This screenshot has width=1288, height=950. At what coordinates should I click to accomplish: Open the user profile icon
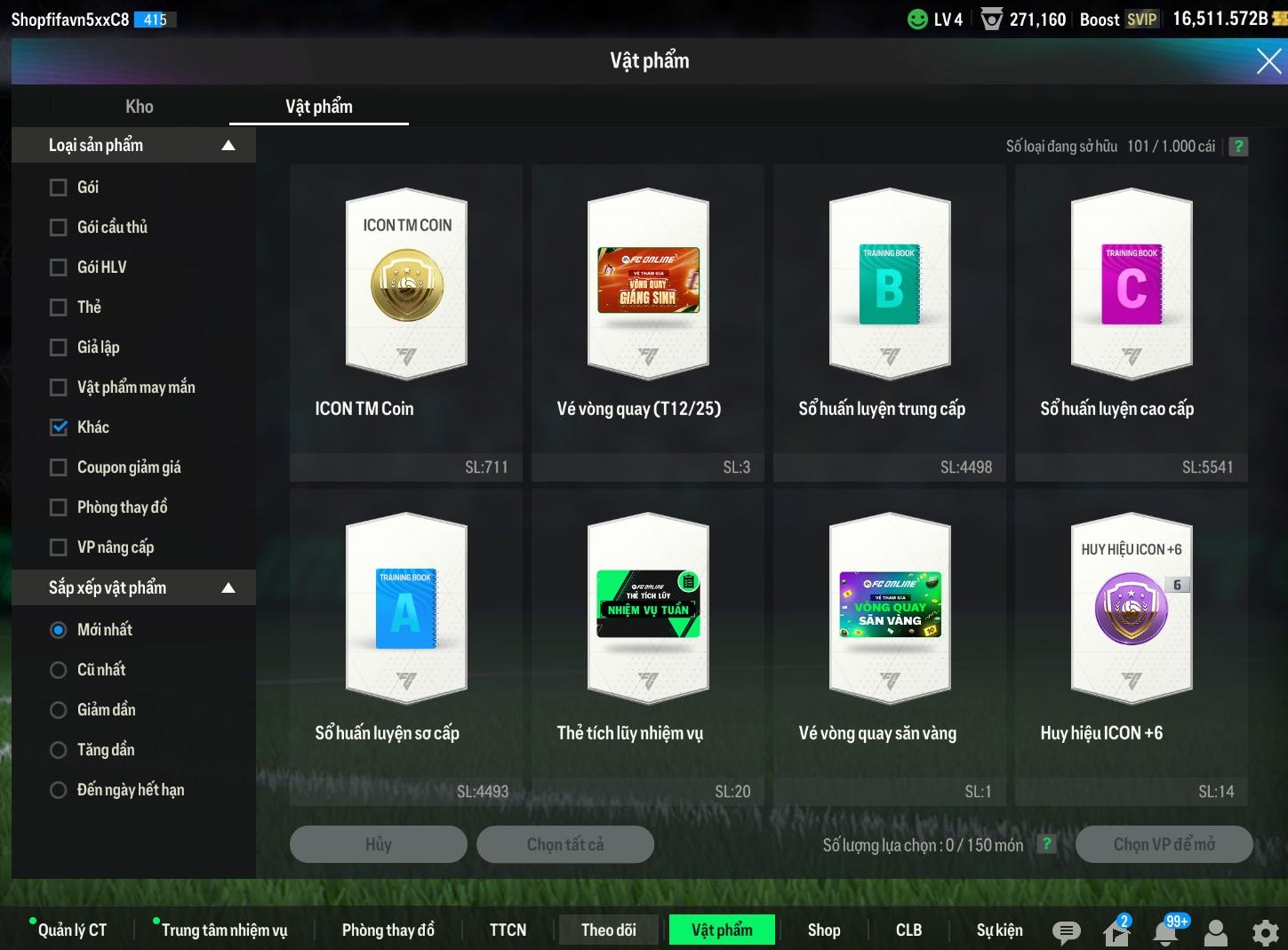tap(1215, 931)
